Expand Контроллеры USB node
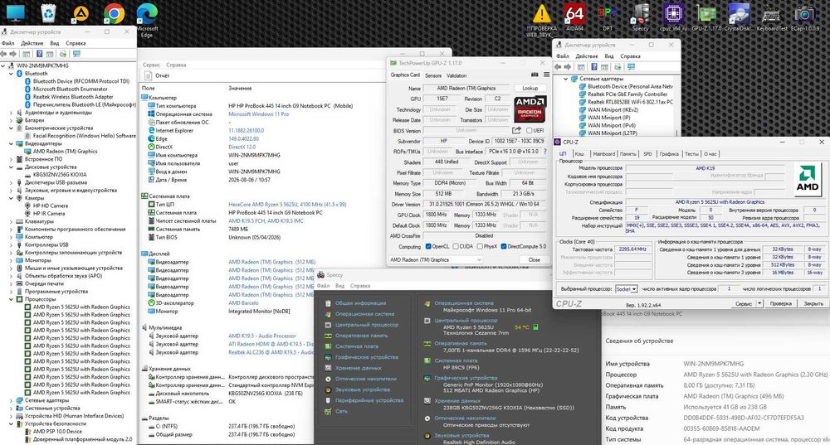The height and width of the screenshot is (445, 830). (x=11, y=244)
